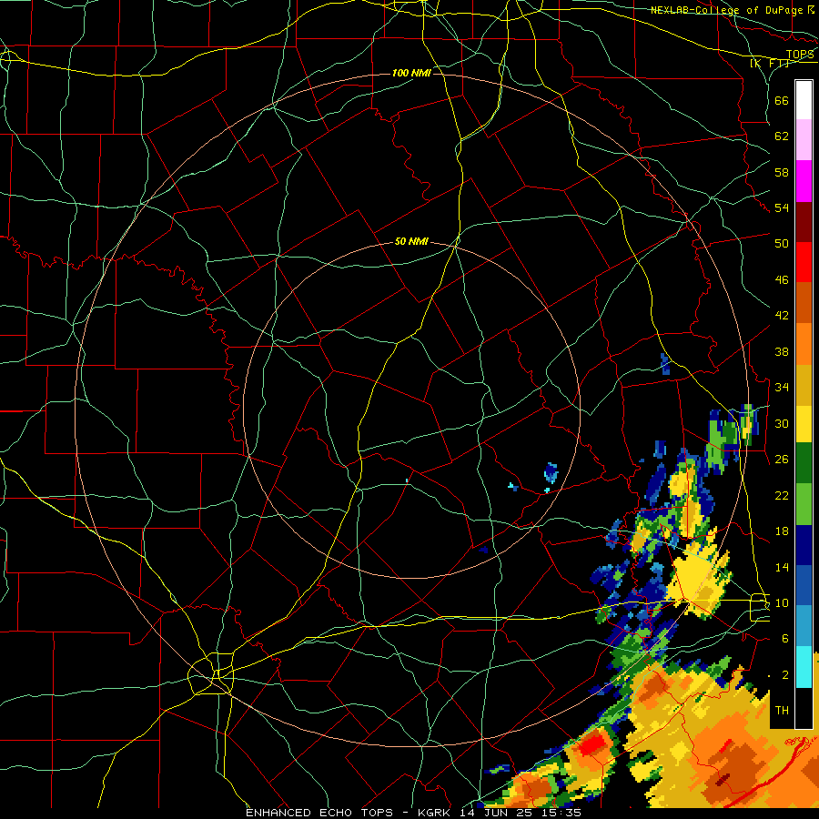Click the bright yellow legend swatch

coord(804,424)
